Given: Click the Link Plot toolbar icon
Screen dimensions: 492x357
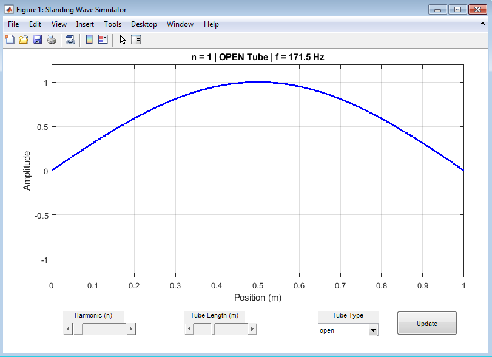Looking at the screenshot, I should coord(70,40).
